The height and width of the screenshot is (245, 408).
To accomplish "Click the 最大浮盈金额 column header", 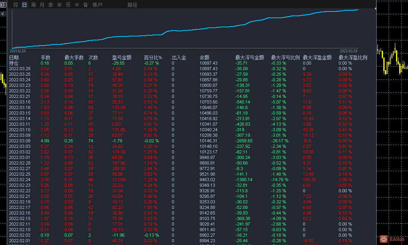I will pyautogui.click(x=317, y=57).
